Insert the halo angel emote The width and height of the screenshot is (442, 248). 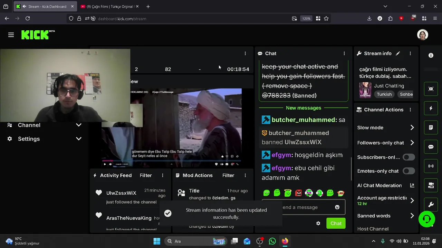288,193
